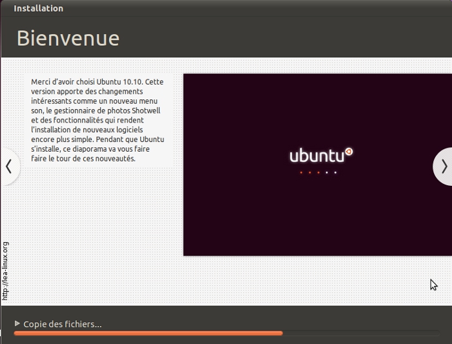Image resolution: width=452 pixels, height=344 pixels.
Task: Click the Ubuntu circle-of-friends logo icon
Action: 349,152
